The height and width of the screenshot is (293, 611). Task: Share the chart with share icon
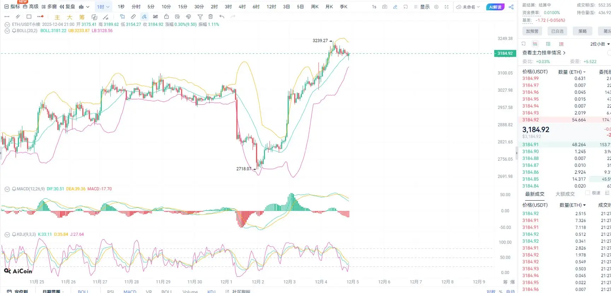pyautogui.click(x=511, y=7)
